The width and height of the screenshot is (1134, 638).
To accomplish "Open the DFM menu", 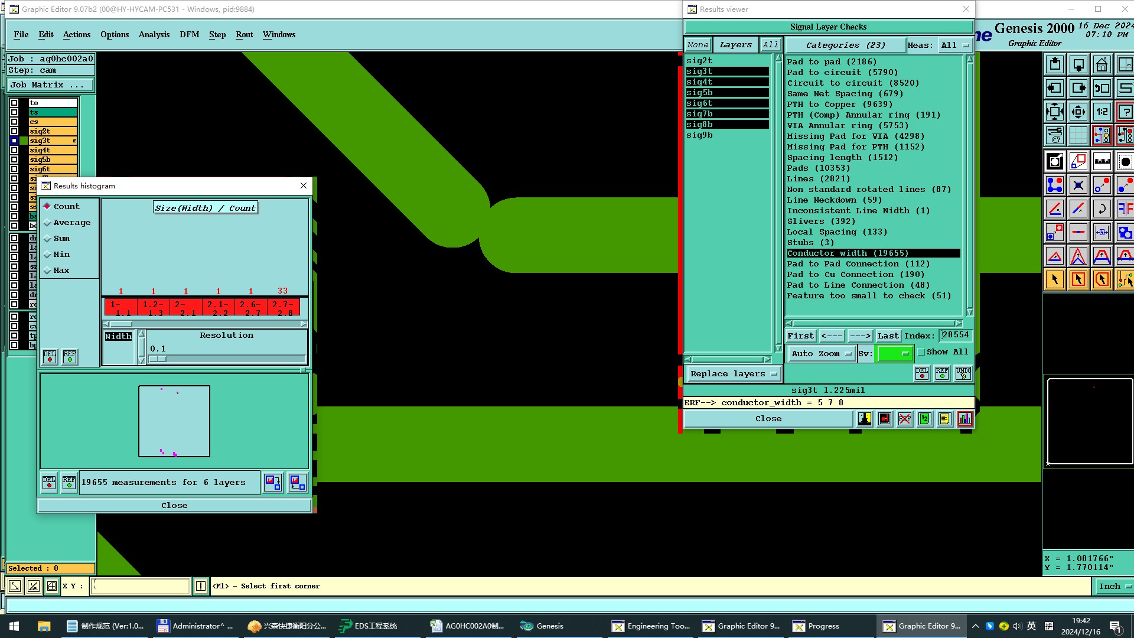I will coord(190,35).
